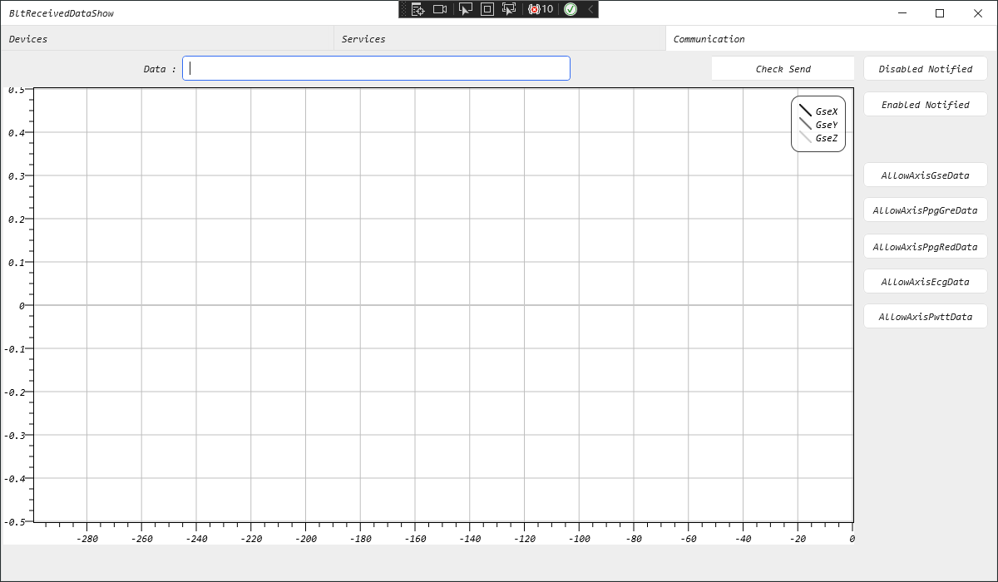Open the Live Visual Tree debug icon
998x582 pixels.
418,9
